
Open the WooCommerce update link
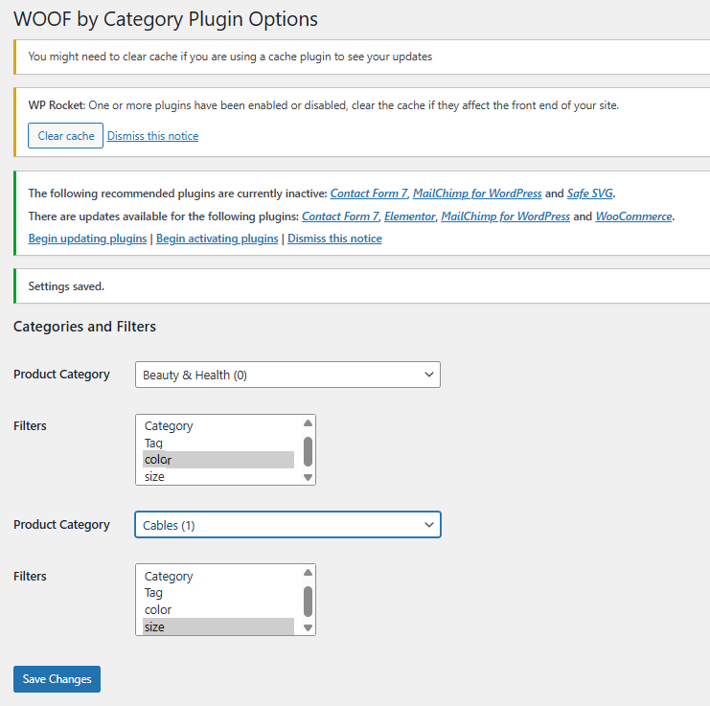point(633,216)
